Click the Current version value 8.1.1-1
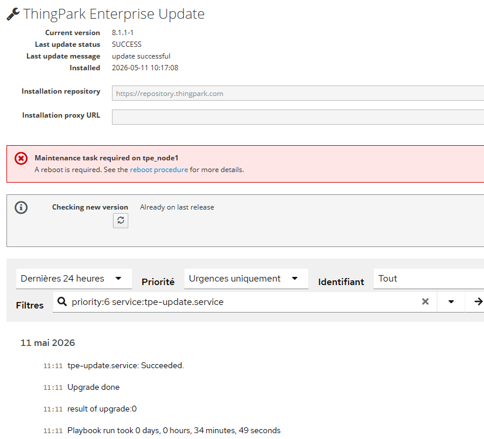This screenshot has width=484, height=439. pyautogui.click(x=122, y=33)
